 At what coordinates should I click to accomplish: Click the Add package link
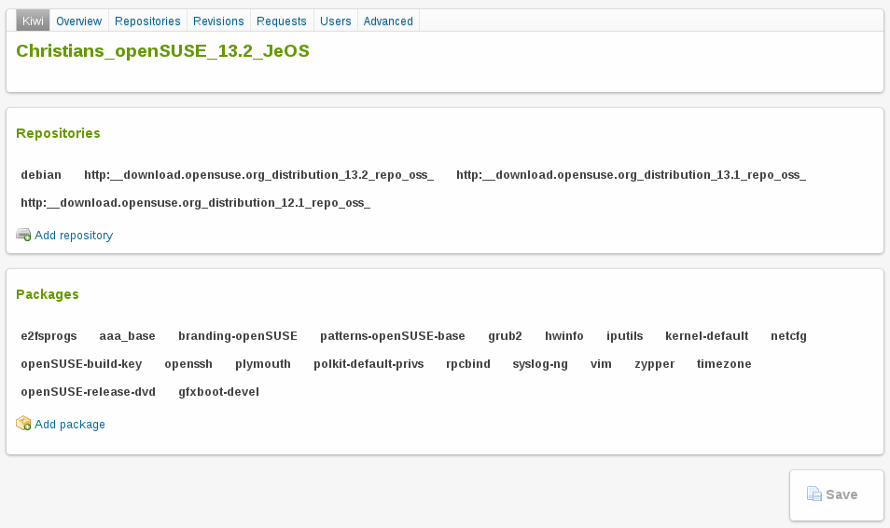pos(70,425)
